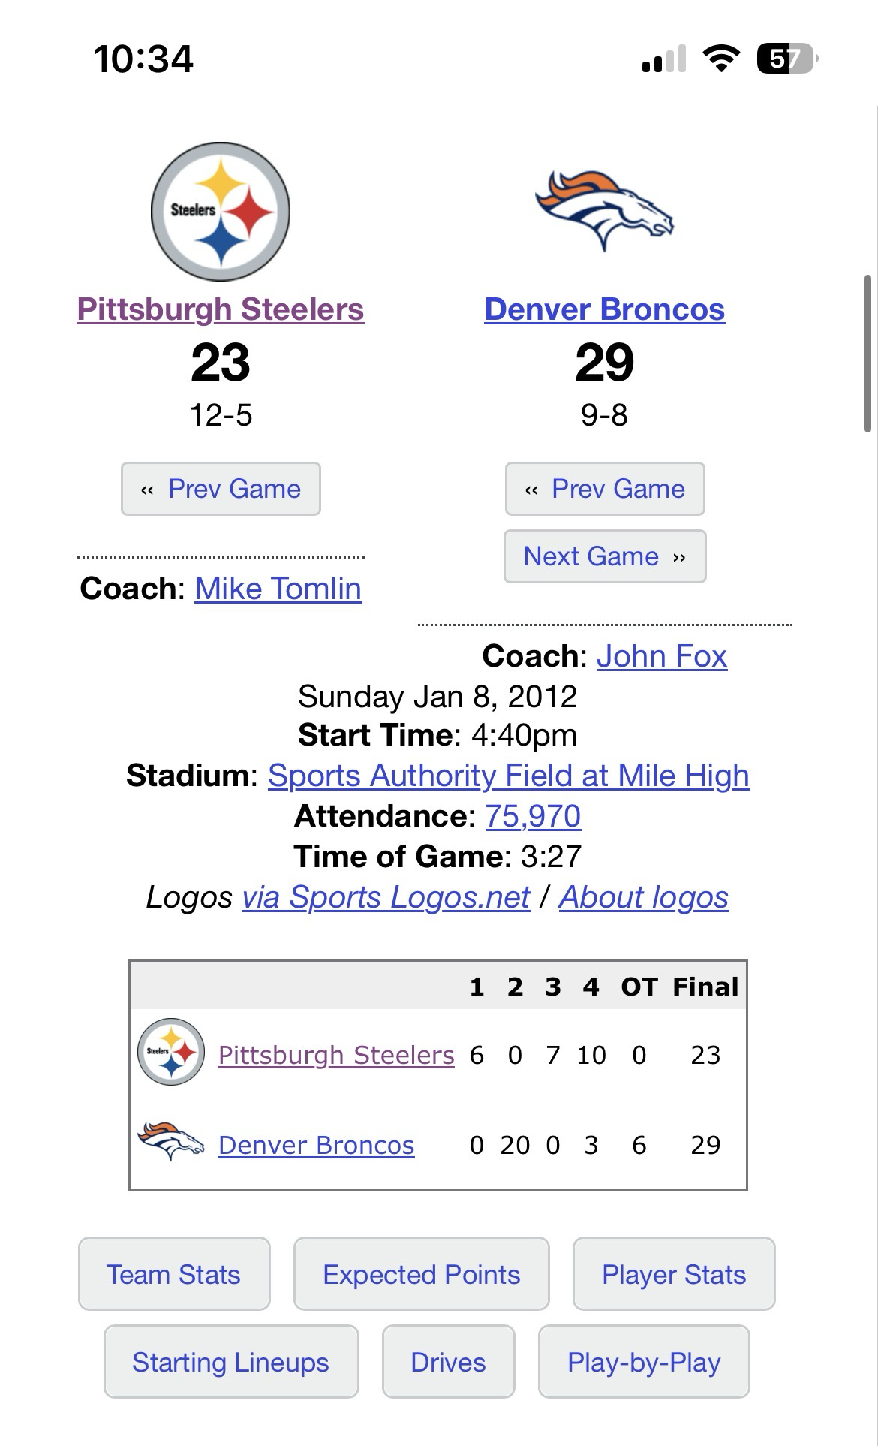Viewport: 878px width, 1446px height.
Task: Tap the large Denver Broncos logo
Action: tap(605, 209)
